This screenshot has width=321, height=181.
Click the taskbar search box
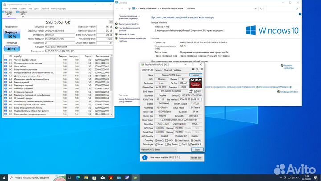click(x=37, y=177)
